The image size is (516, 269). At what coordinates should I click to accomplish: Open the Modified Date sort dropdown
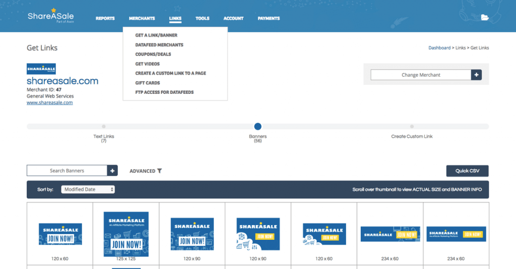[88, 189]
